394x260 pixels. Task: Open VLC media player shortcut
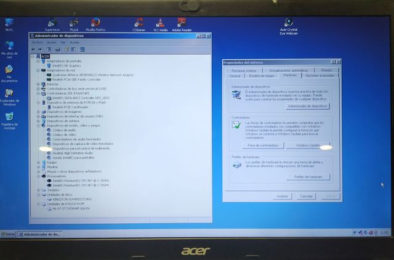(160, 25)
